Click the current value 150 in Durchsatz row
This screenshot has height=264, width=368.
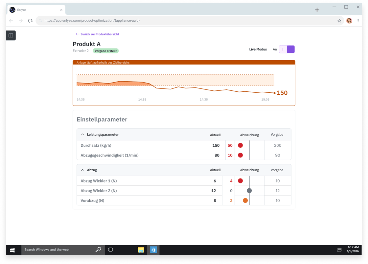point(216,145)
